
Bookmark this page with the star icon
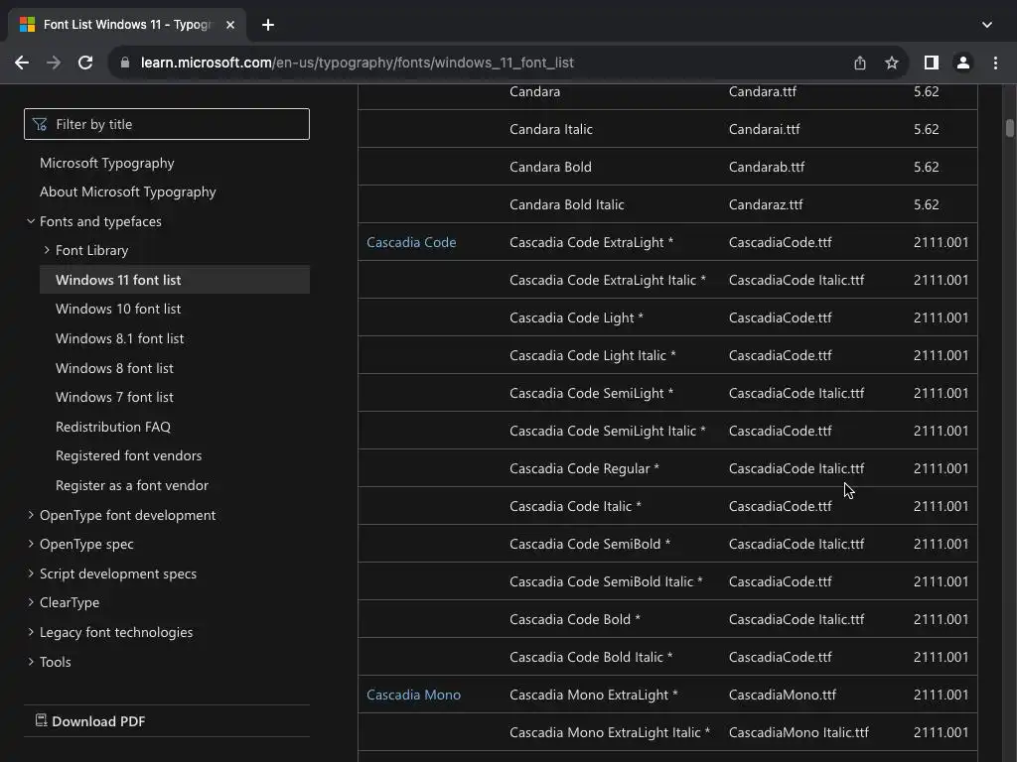coord(892,63)
